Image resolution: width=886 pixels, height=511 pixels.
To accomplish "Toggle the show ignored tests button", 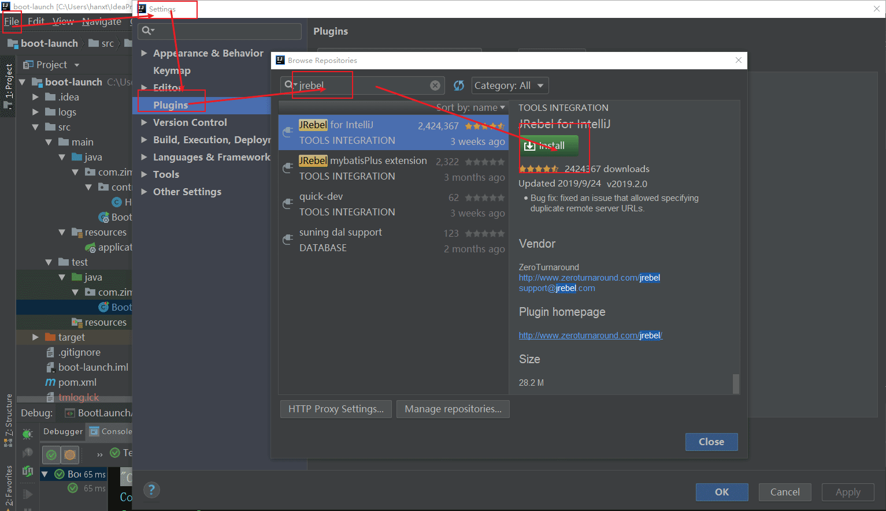I will tap(70, 455).
